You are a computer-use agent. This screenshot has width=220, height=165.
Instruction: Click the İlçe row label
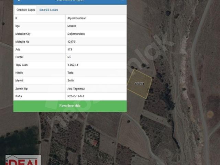[x=18, y=26]
